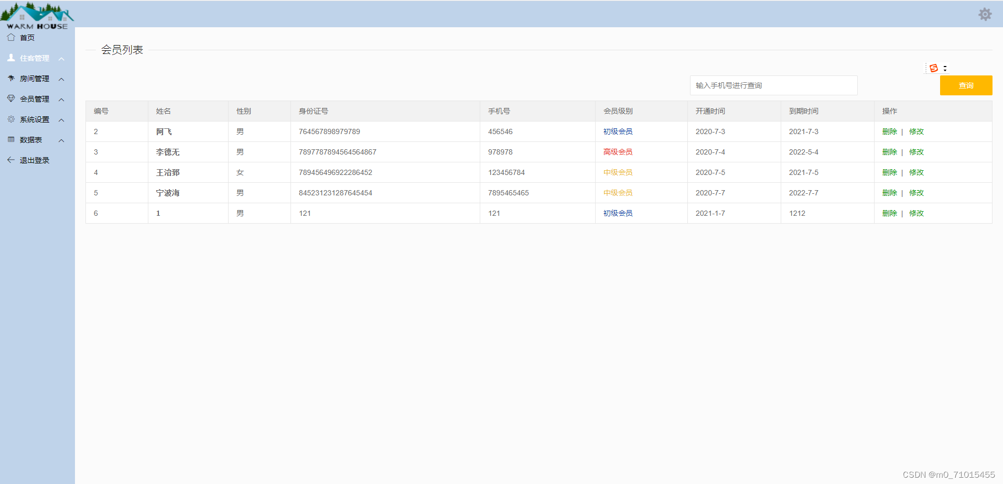The height and width of the screenshot is (484, 1003).
Task: Expand the 会员管理 chevron
Action: [61, 100]
